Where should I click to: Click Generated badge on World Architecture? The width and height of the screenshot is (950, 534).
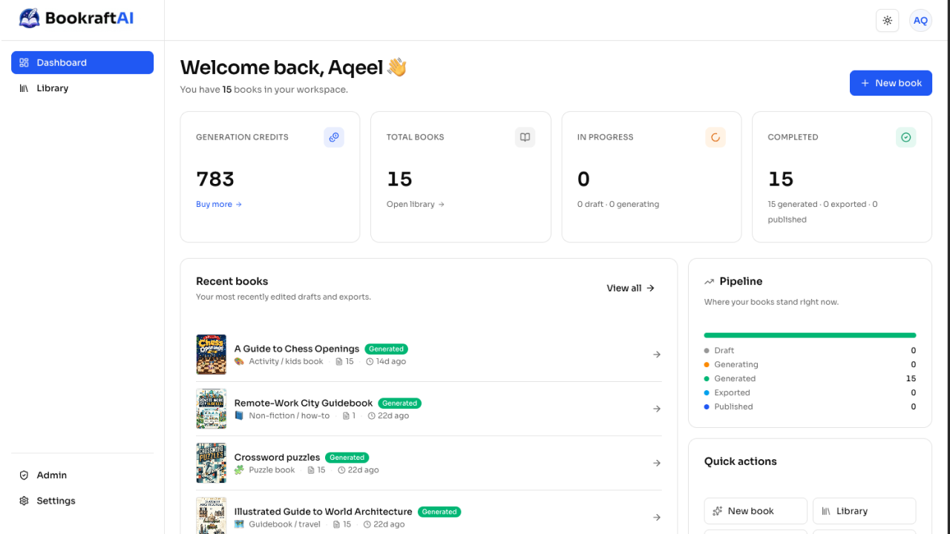(x=439, y=511)
